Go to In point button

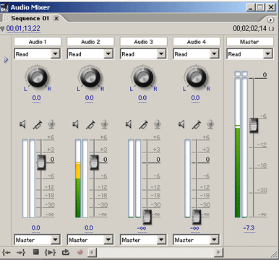pyautogui.click(x=7, y=252)
